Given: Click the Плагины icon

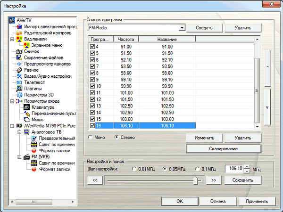Looking at the screenshot, I should point(19,89).
